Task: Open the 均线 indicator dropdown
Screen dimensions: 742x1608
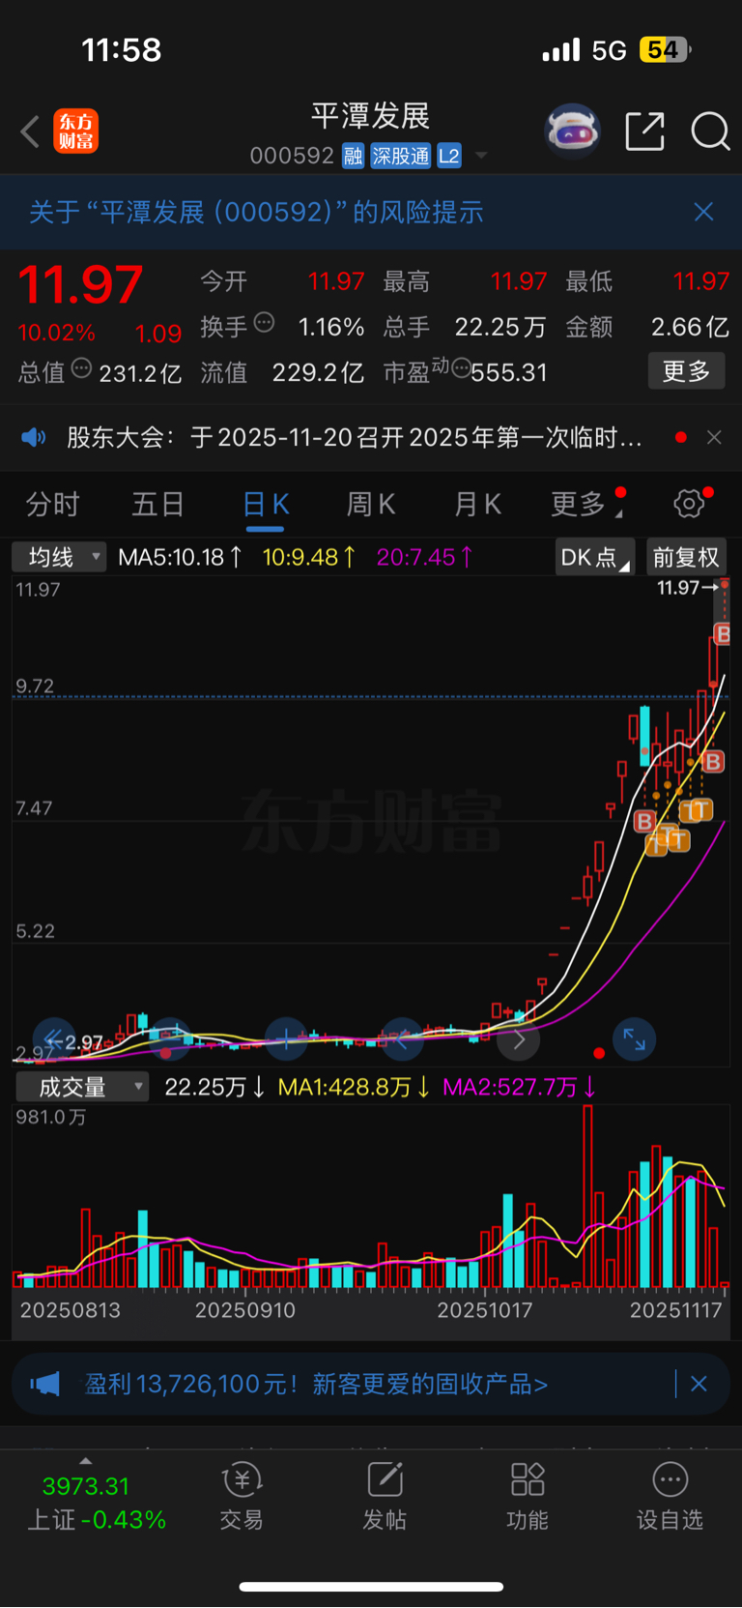Action: (x=59, y=557)
